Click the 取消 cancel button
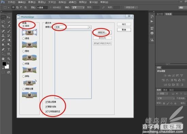The width and height of the screenshot is (187, 134). coord(124,30)
